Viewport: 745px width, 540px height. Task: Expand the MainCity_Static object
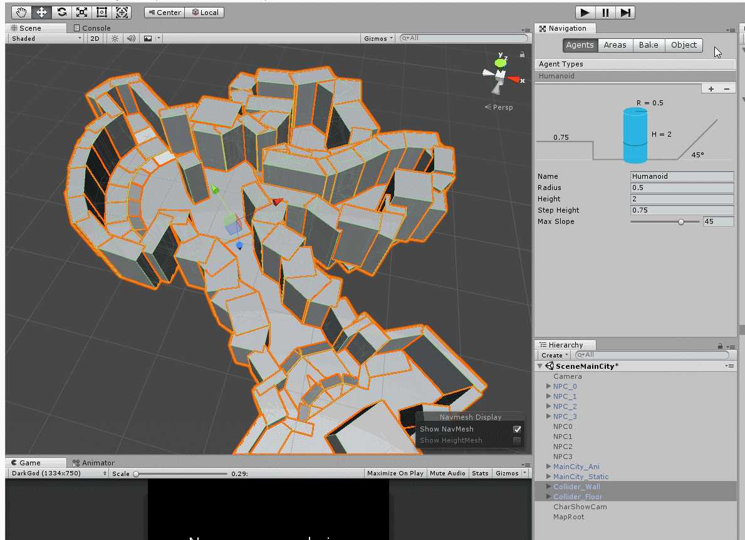click(548, 477)
